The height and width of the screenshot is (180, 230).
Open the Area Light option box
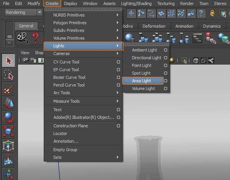[166, 81]
